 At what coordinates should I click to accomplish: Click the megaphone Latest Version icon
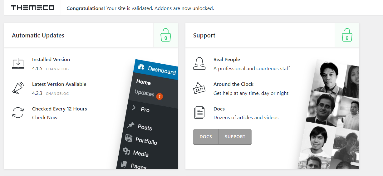pyautogui.click(x=18, y=88)
